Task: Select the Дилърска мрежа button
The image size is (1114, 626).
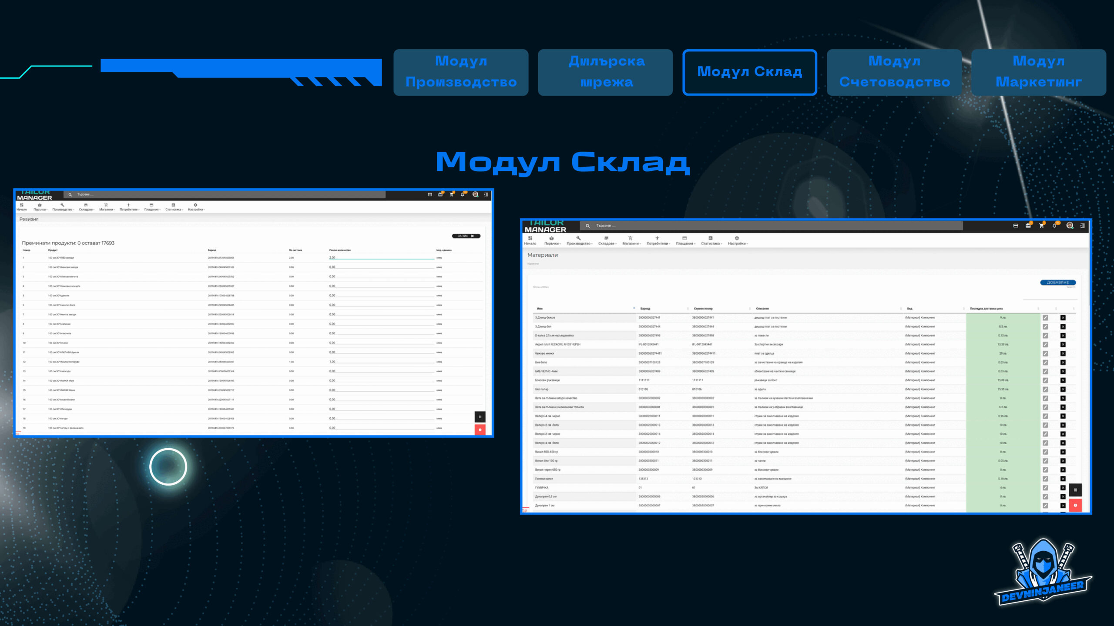Action: pyautogui.click(x=605, y=72)
